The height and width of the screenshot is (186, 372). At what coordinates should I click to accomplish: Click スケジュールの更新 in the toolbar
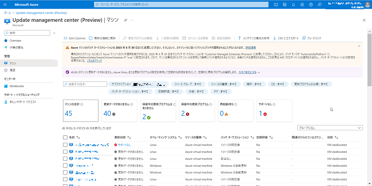click(x=195, y=38)
